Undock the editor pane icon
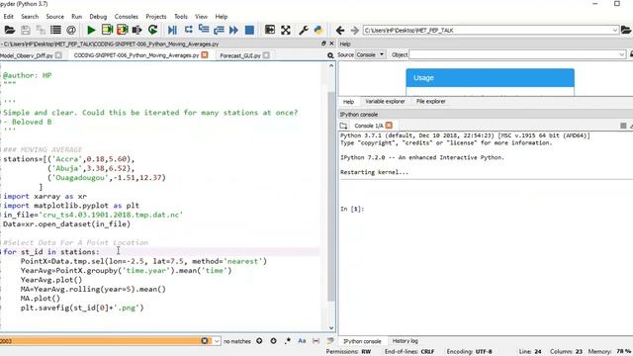 tap(323, 44)
